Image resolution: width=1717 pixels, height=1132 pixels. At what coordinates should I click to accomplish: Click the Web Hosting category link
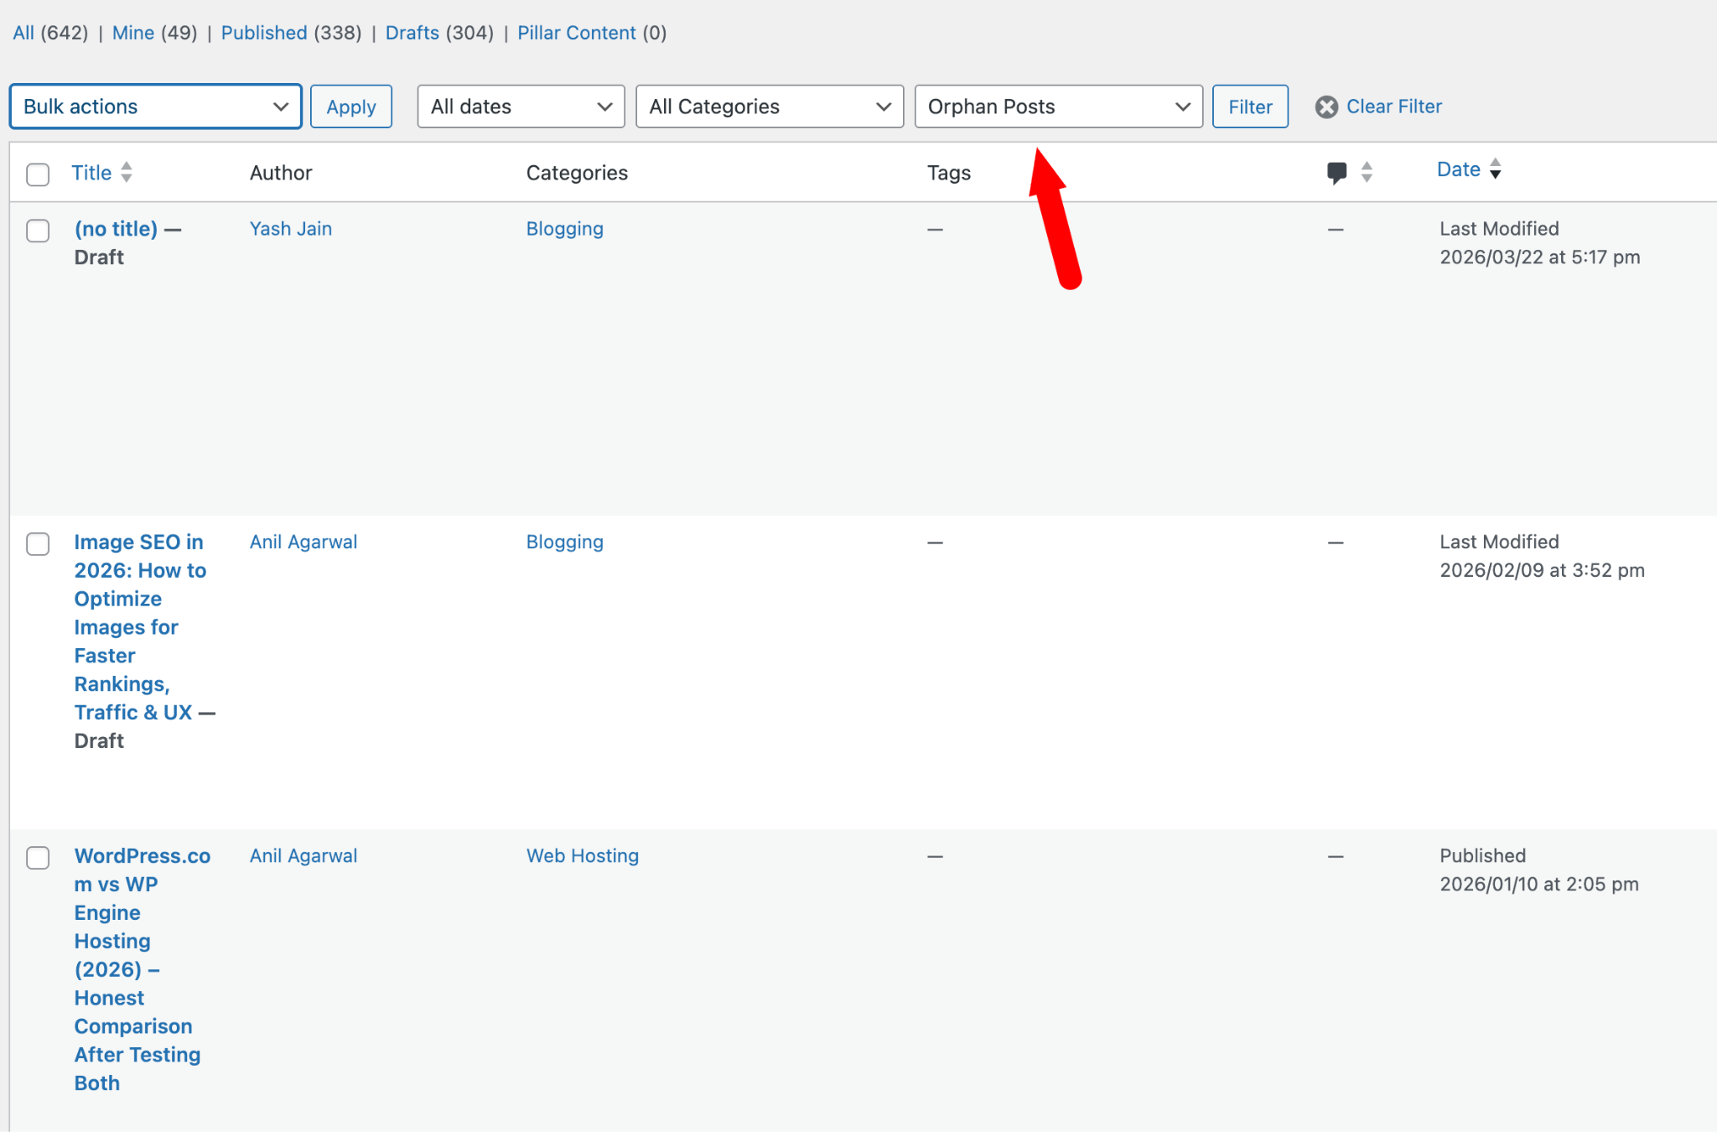(582, 856)
